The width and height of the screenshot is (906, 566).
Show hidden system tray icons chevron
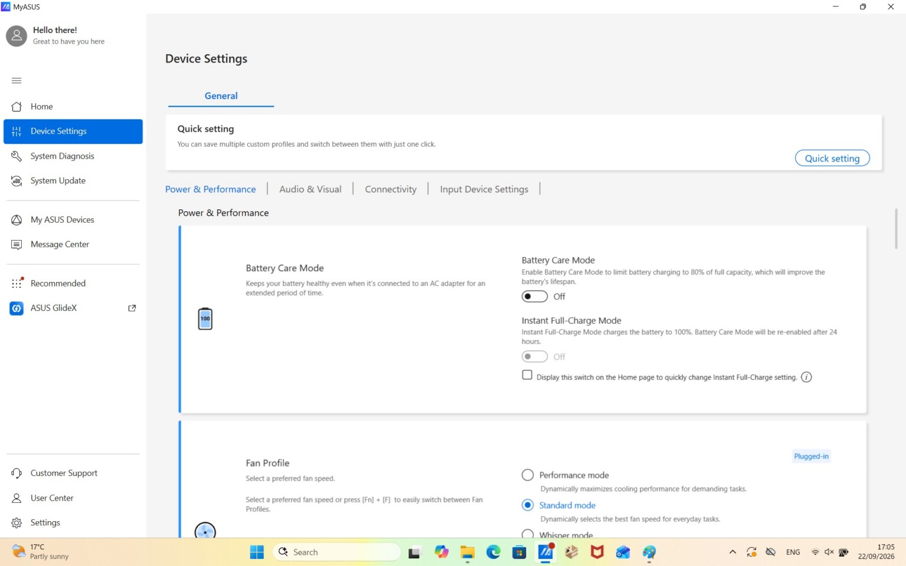[733, 552]
